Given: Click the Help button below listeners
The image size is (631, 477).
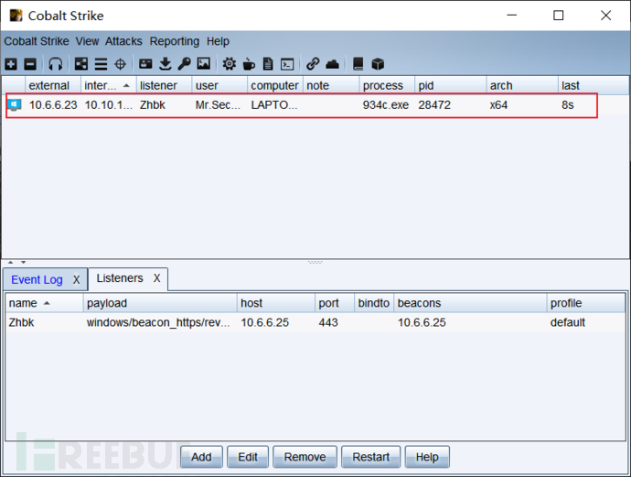Looking at the screenshot, I should click(427, 457).
